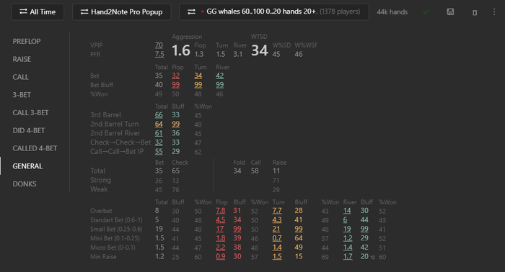Click the River Bet value 42
This screenshot has width=505, height=272.
(219, 76)
